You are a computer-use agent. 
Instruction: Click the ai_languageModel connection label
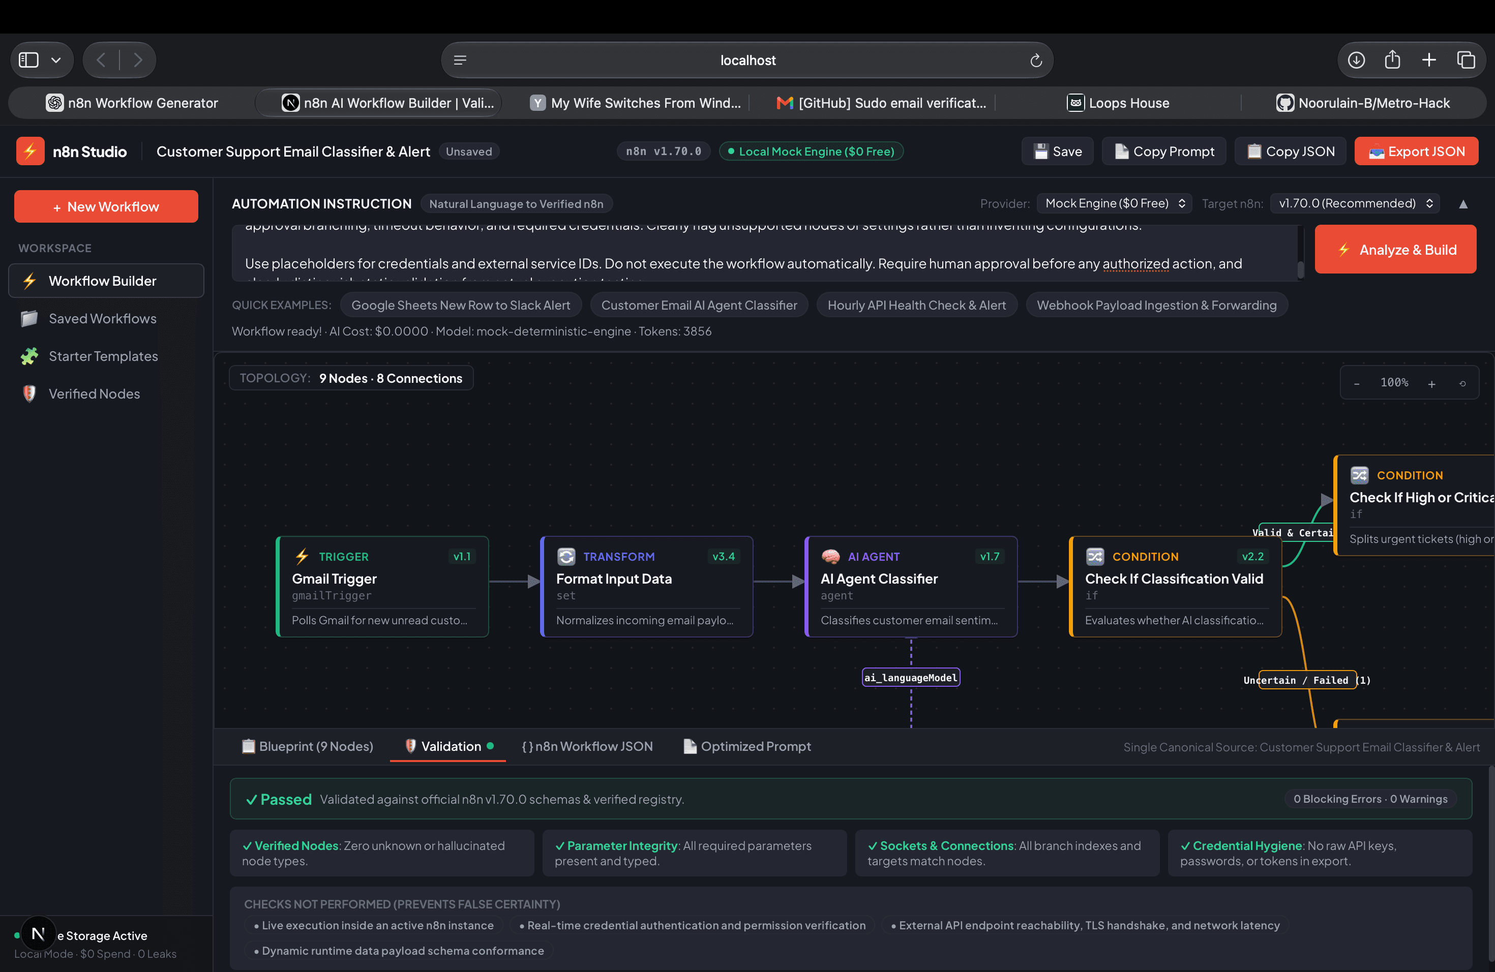pyautogui.click(x=911, y=678)
